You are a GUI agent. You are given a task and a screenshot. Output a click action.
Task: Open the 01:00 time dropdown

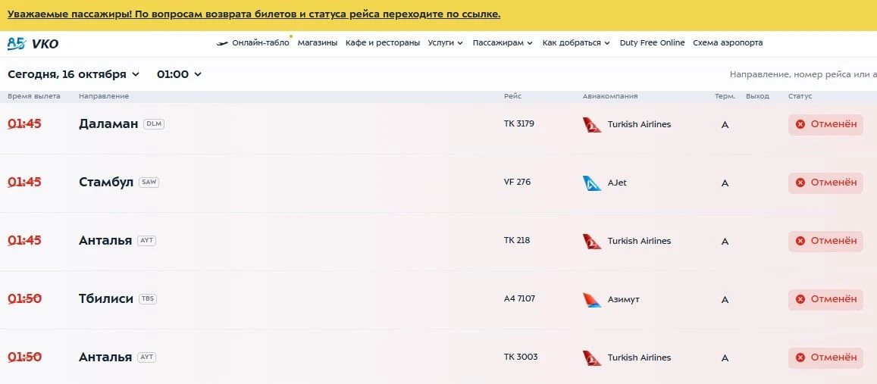(179, 74)
